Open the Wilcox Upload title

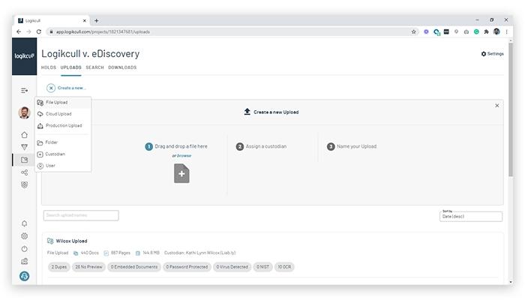[x=71, y=241]
